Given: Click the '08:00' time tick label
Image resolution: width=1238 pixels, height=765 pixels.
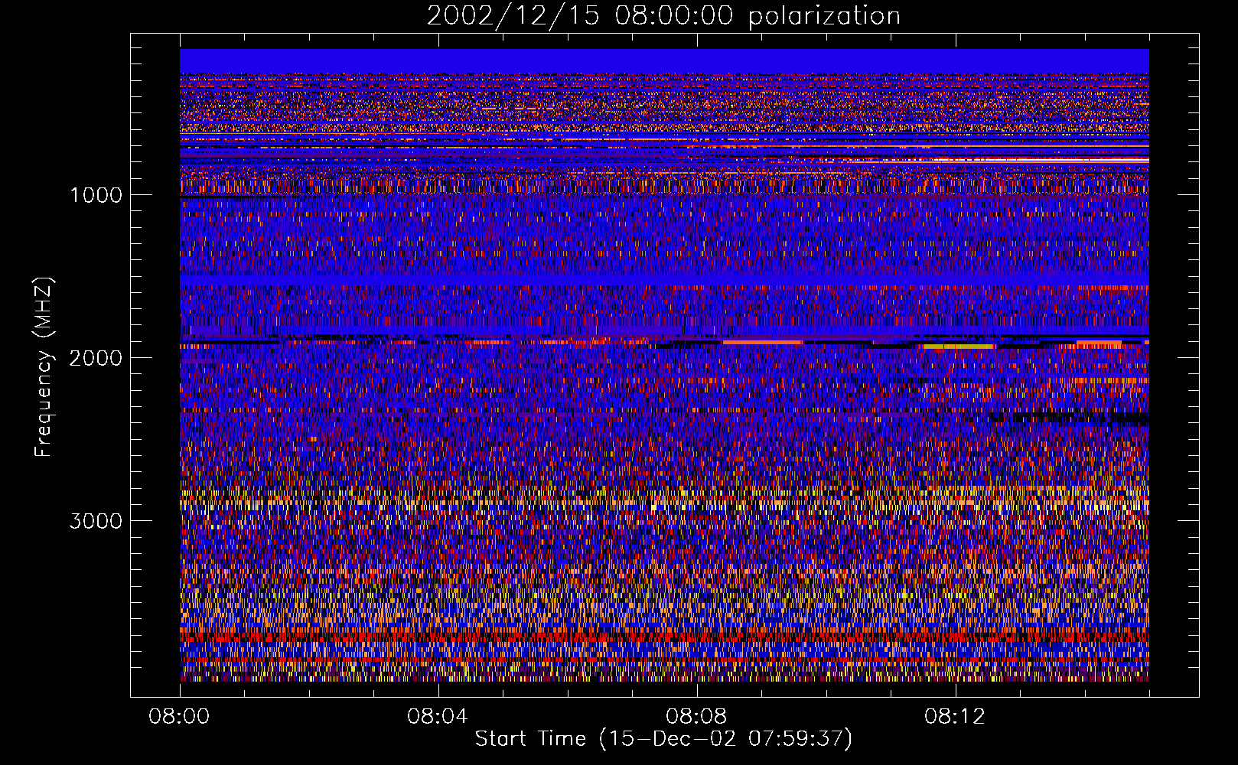Looking at the screenshot, I should pos(179,717).
